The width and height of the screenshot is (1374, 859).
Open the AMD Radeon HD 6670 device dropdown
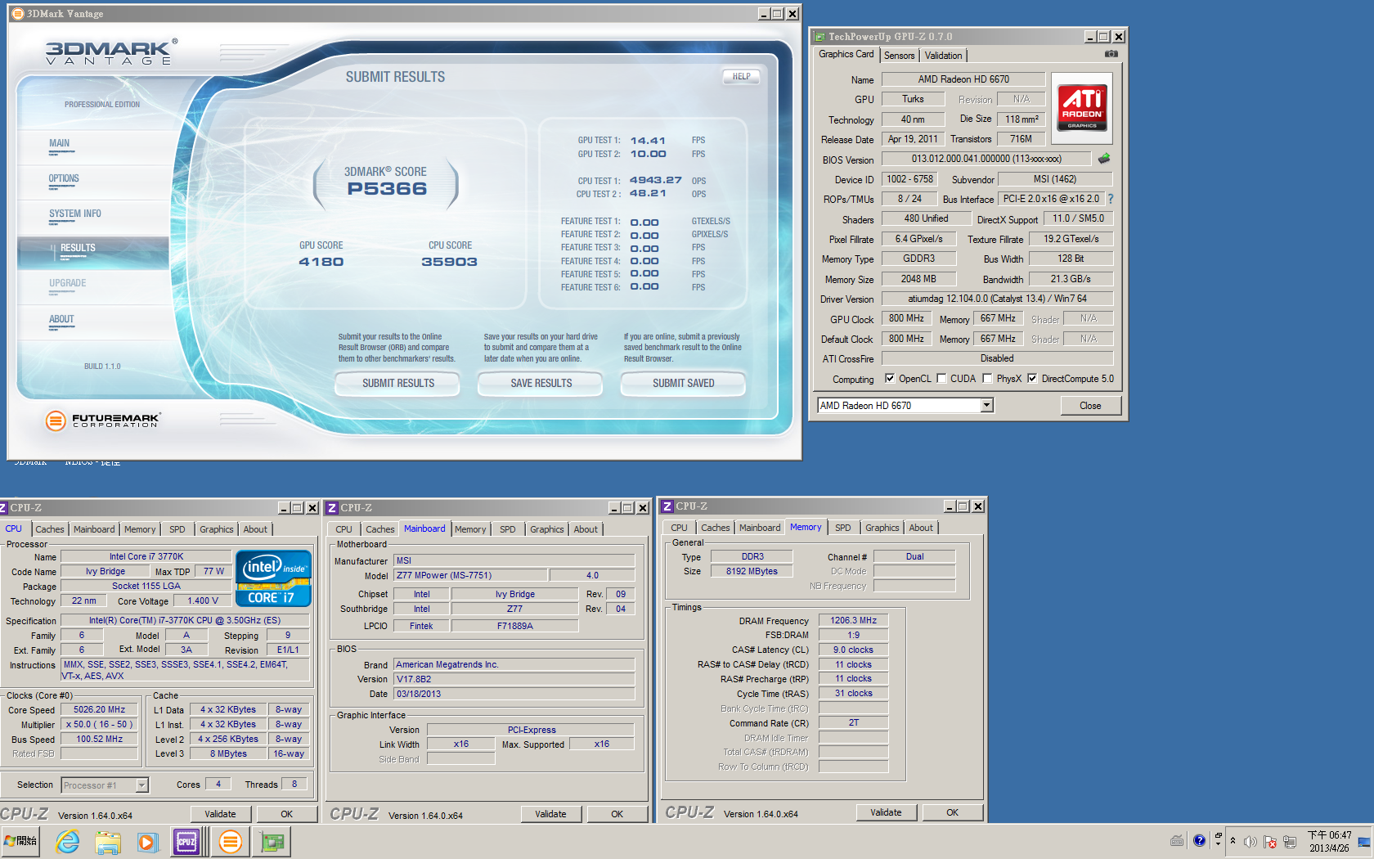click(x=986, y=405)
